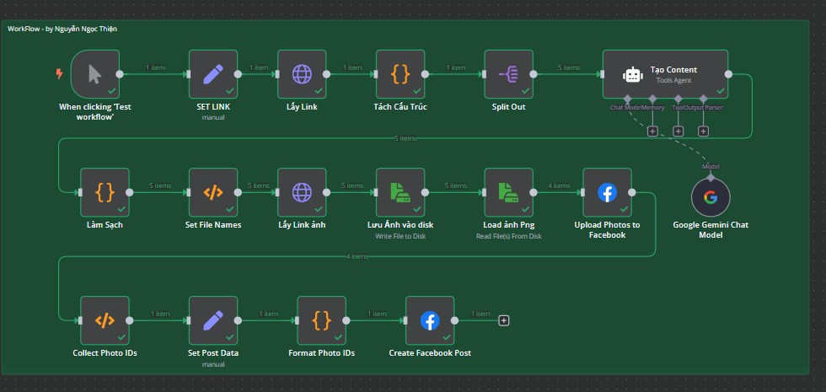Add a tool via Tool plus button
826x392 pixels.
click(x=678, y=131)
